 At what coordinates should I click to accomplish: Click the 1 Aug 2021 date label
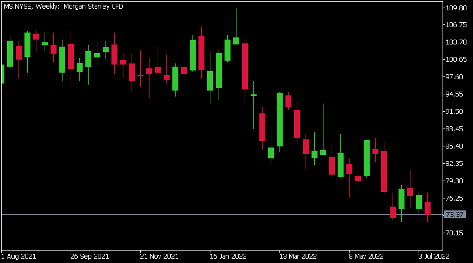pos(18,256)
